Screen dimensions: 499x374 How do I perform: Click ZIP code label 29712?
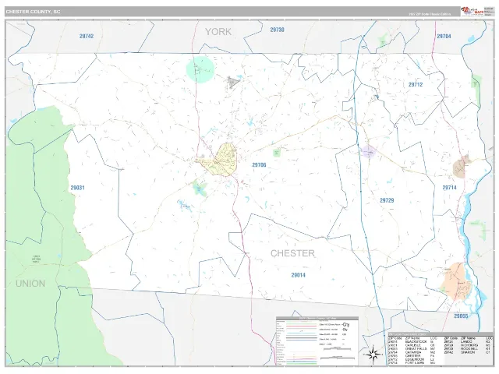click(416, 85)
